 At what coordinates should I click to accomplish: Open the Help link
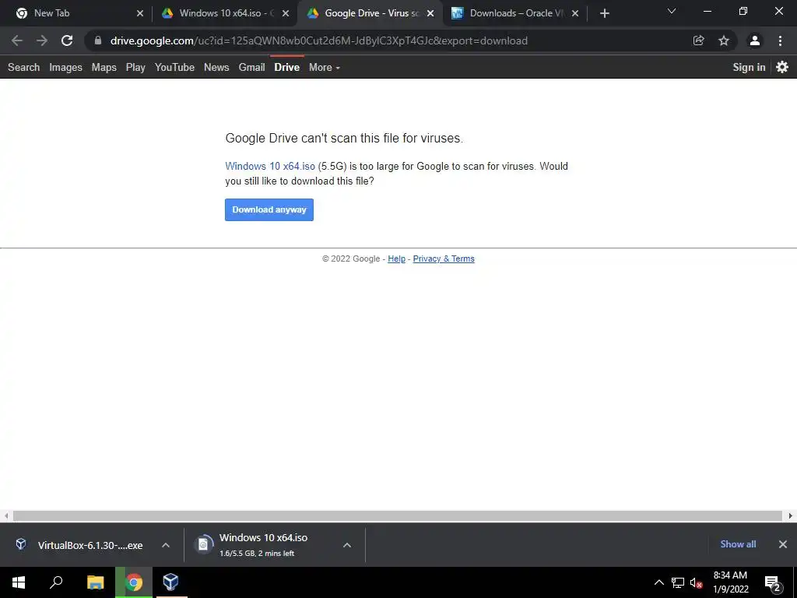click(x=396, y=259)
